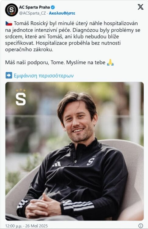The height and width of the screenshot is (229, 148).
Task: Click the Sparta crest on the jacket
Action: 91,161
